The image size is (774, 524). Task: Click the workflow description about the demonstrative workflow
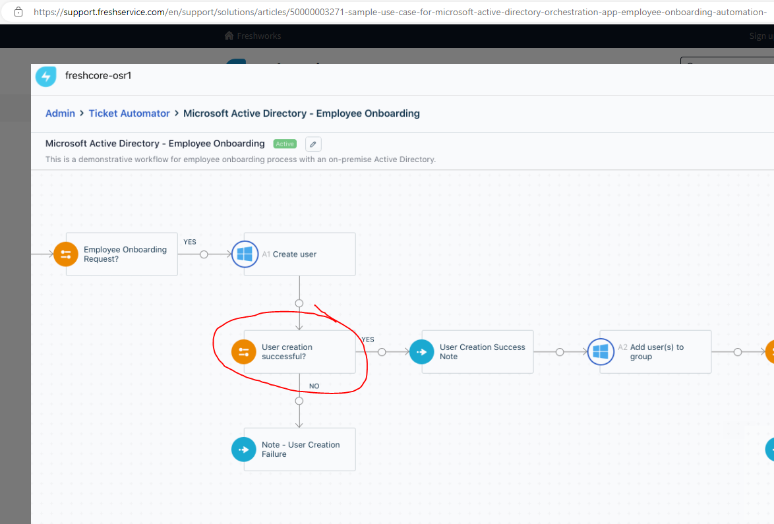241,160
